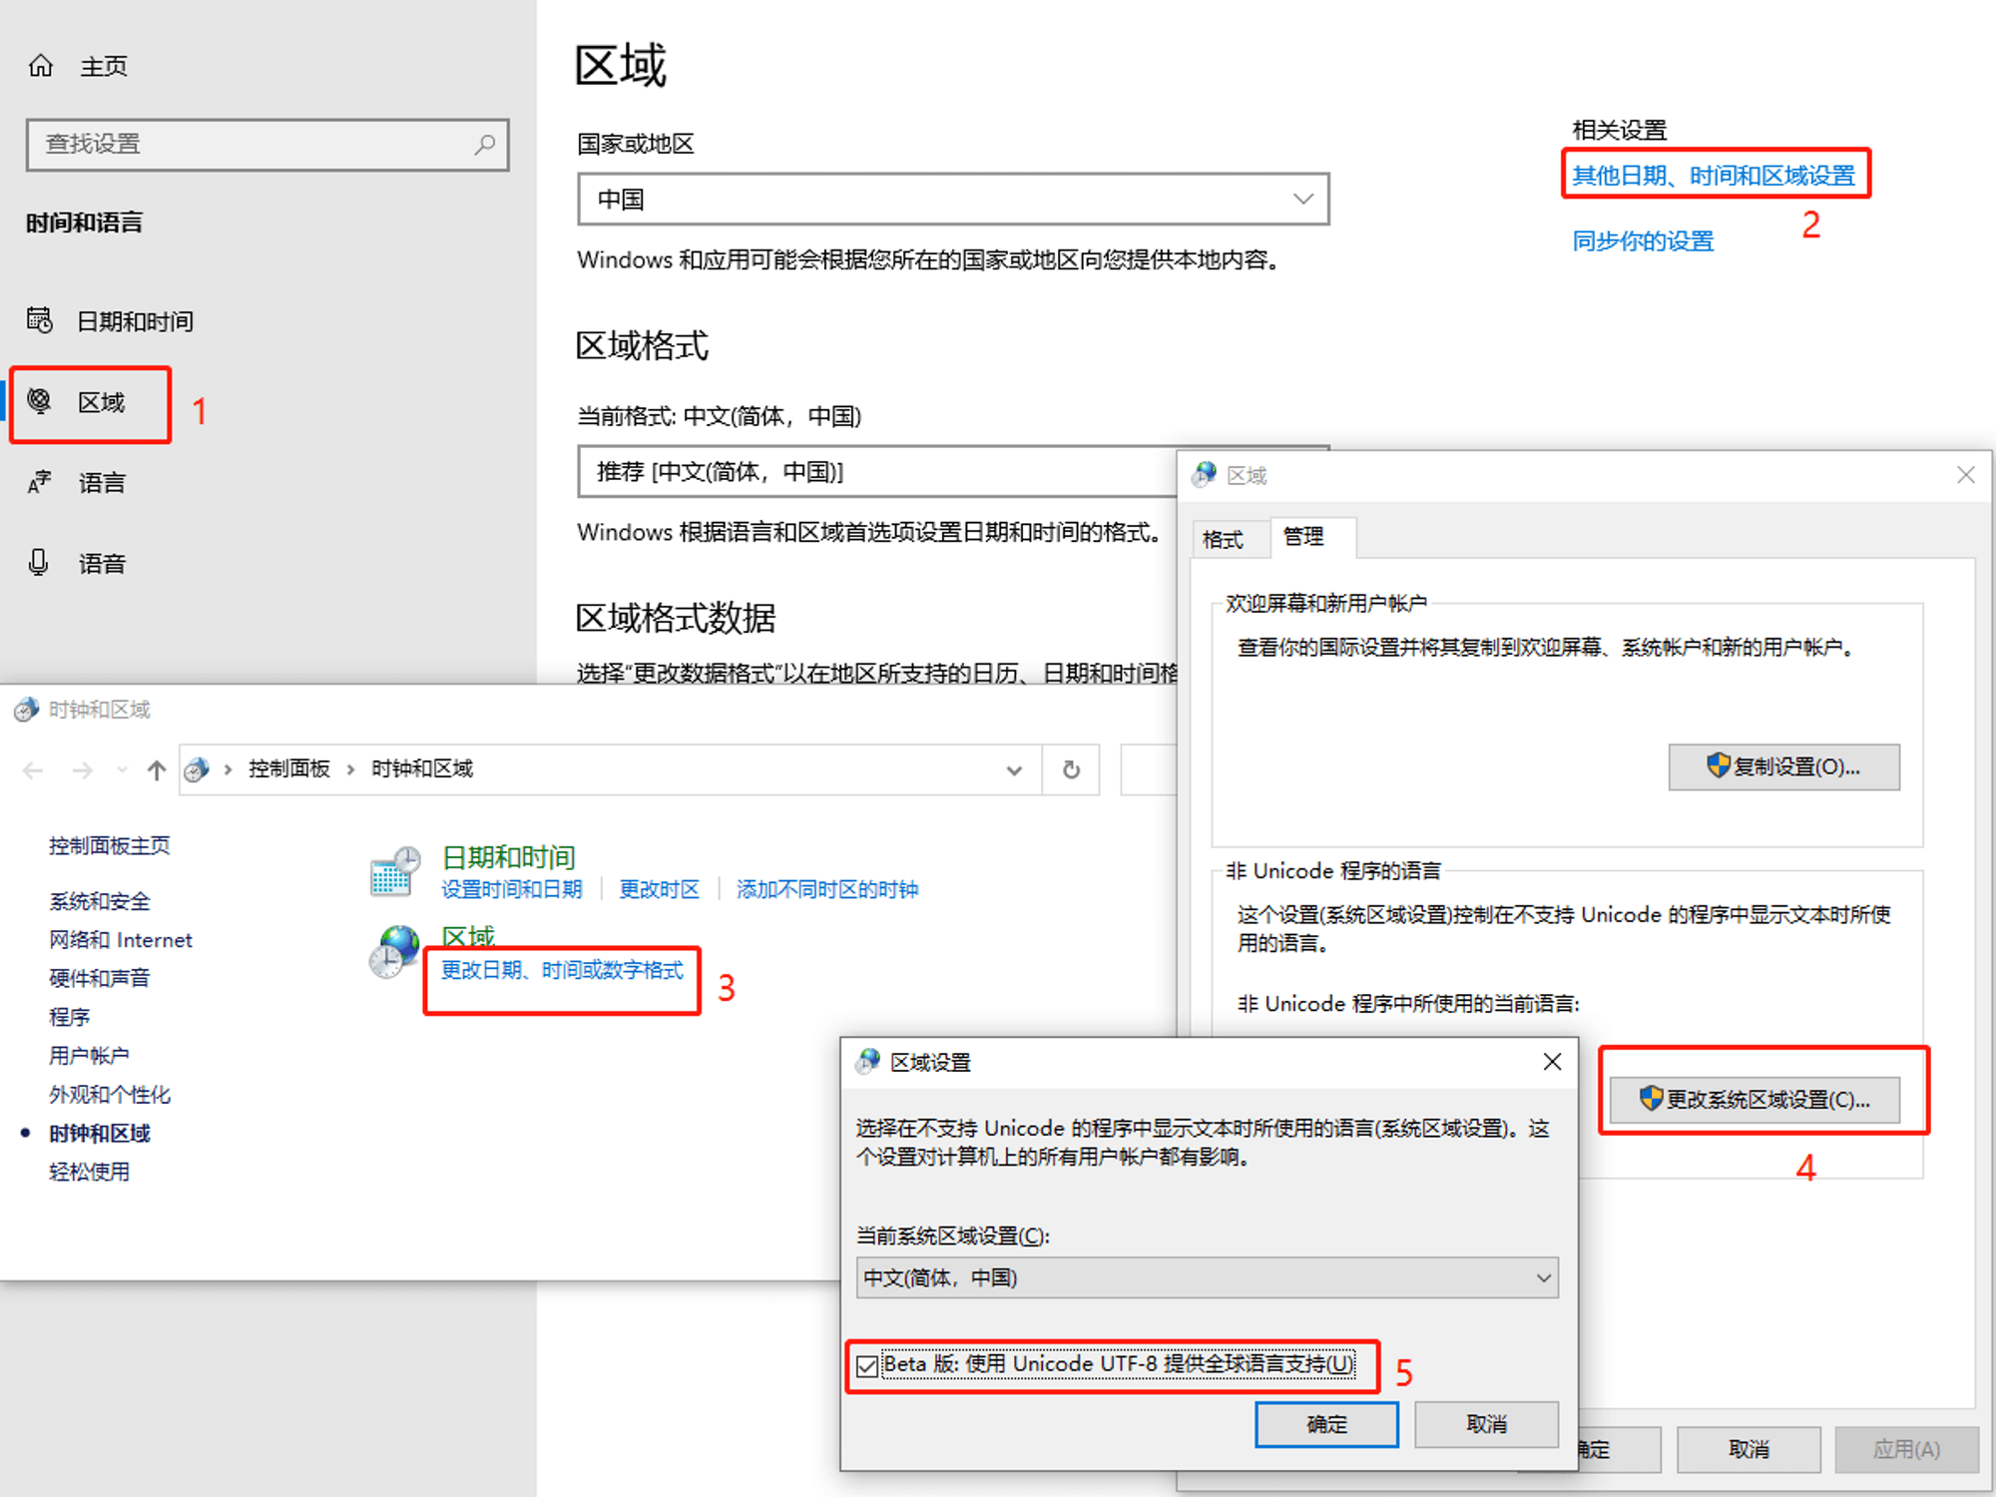The height and width of the screenshot is (1497, 1996).
Task: Expand the address bar history chevron
Action: click(x=1014, y=769)
